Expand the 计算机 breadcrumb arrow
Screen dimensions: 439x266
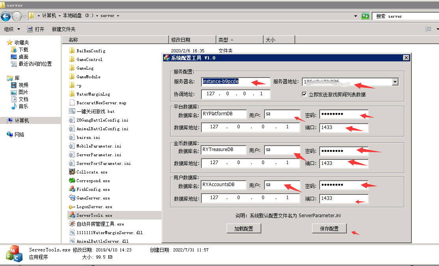click(60, 16)
